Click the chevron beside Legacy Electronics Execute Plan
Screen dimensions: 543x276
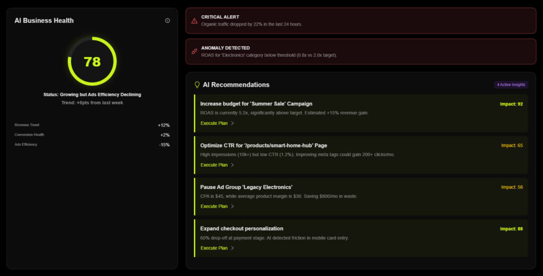click(232, 207)
